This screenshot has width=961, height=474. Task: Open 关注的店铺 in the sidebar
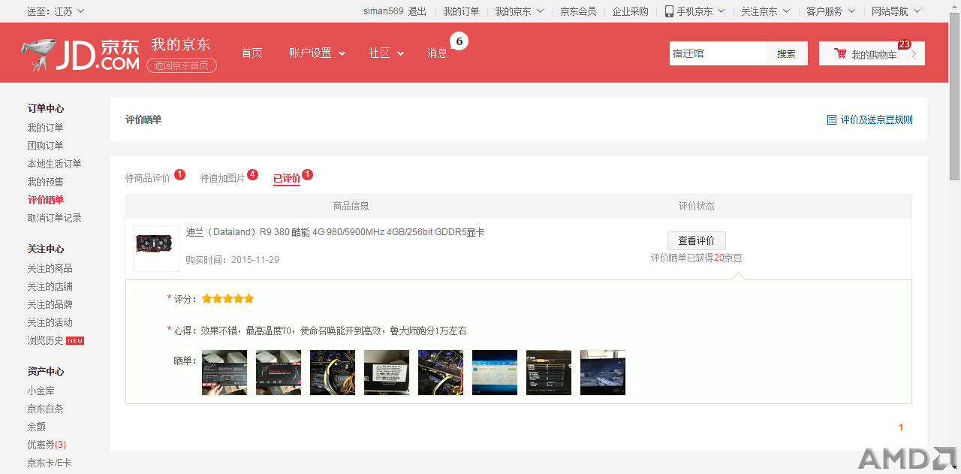pyautogui.click(x=50, y=286)
